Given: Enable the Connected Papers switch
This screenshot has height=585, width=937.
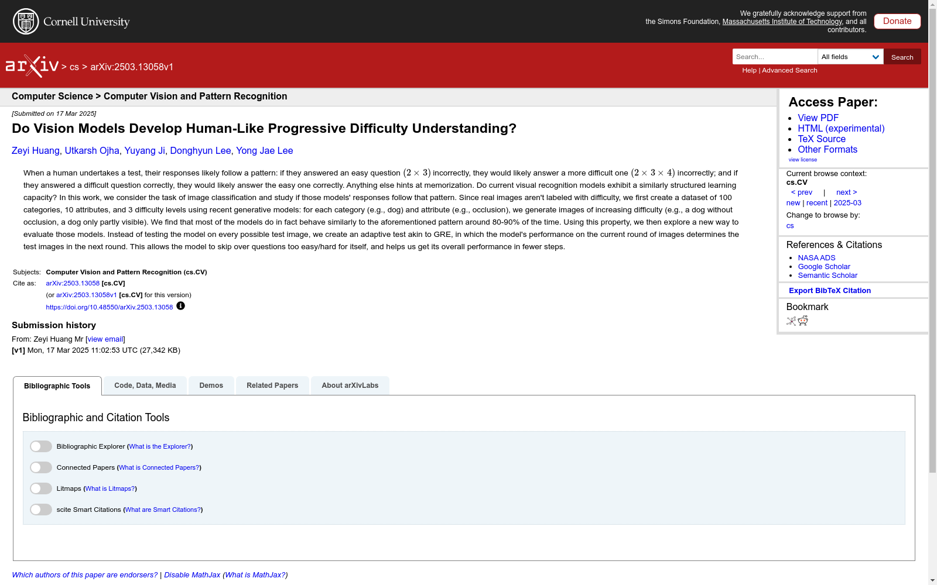Looking at the screenshot, I should coord(41,467).
